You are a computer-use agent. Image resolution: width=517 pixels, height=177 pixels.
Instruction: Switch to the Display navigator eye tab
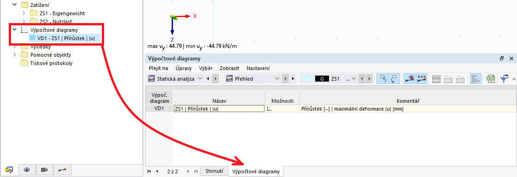27,170
